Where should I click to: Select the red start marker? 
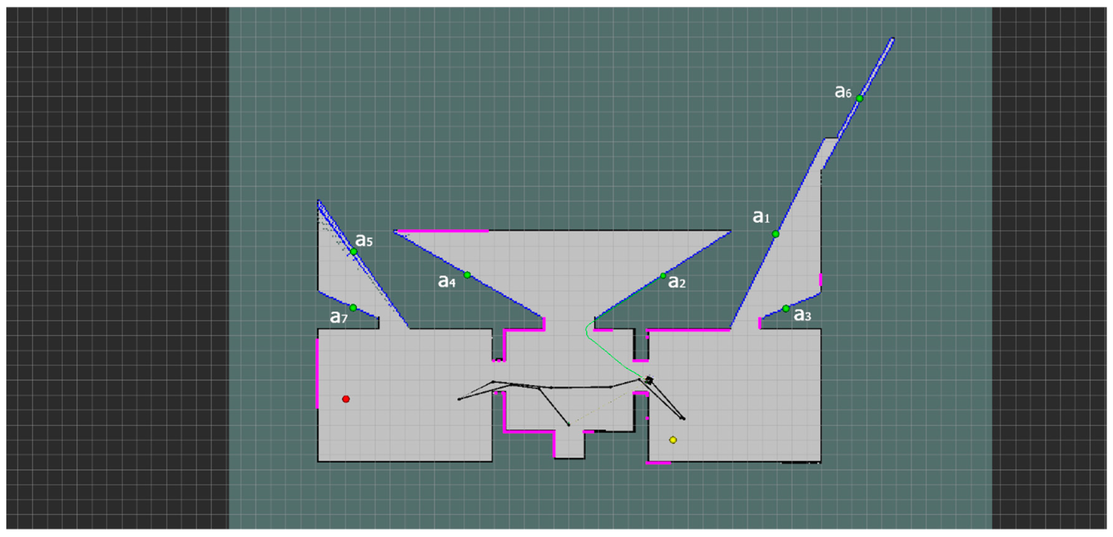pyautogui.click(x=346, y=399)
